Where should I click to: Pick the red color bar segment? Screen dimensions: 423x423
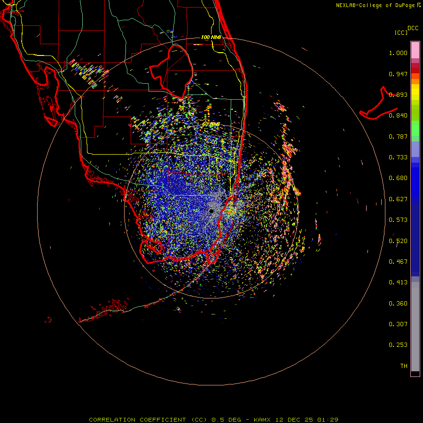415,70
